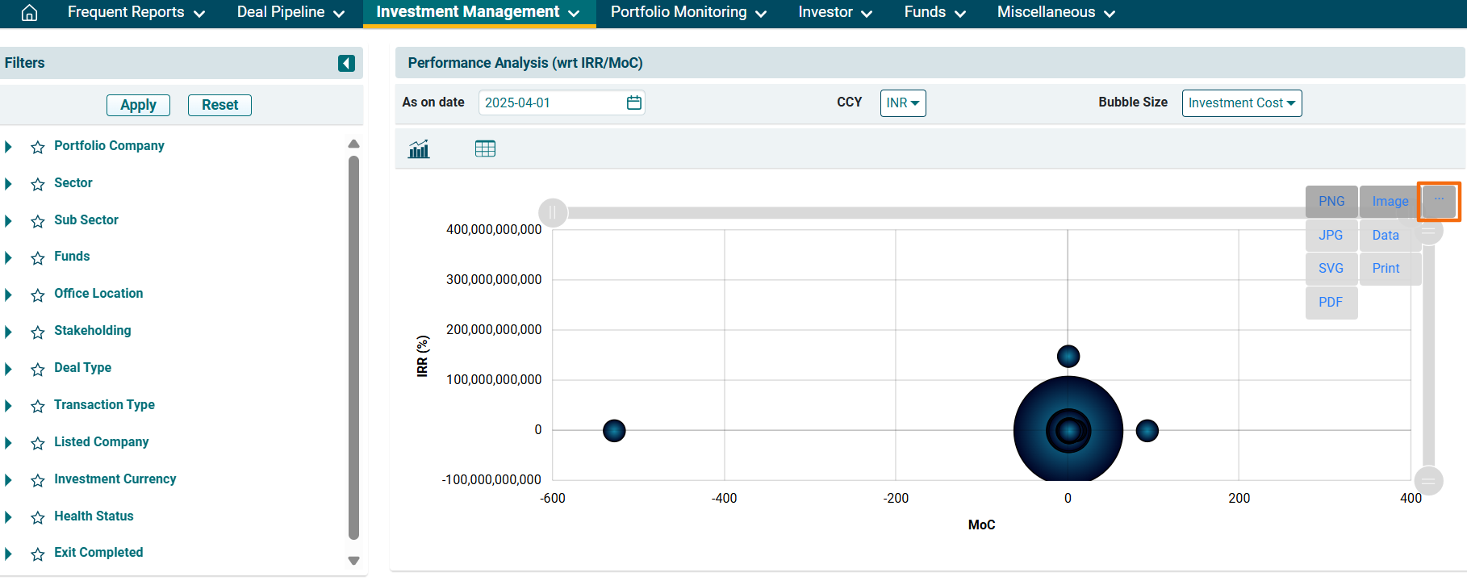Export chart as PDF option
Image resolution: width=1467 pixels, height=581 pixels.
1331,303
